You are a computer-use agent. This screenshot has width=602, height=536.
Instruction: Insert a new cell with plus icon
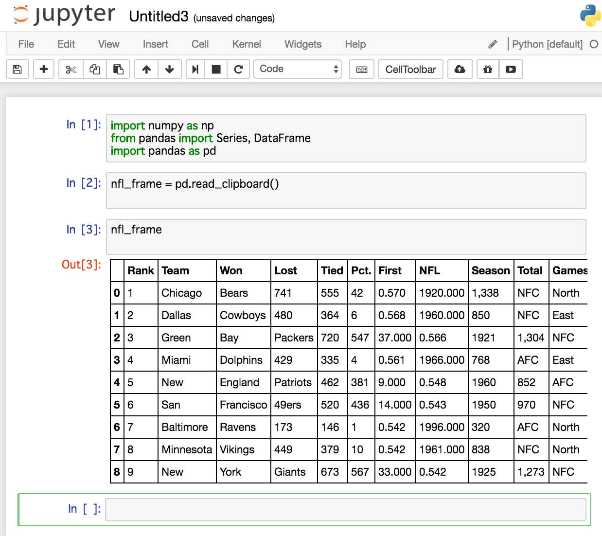44,70
